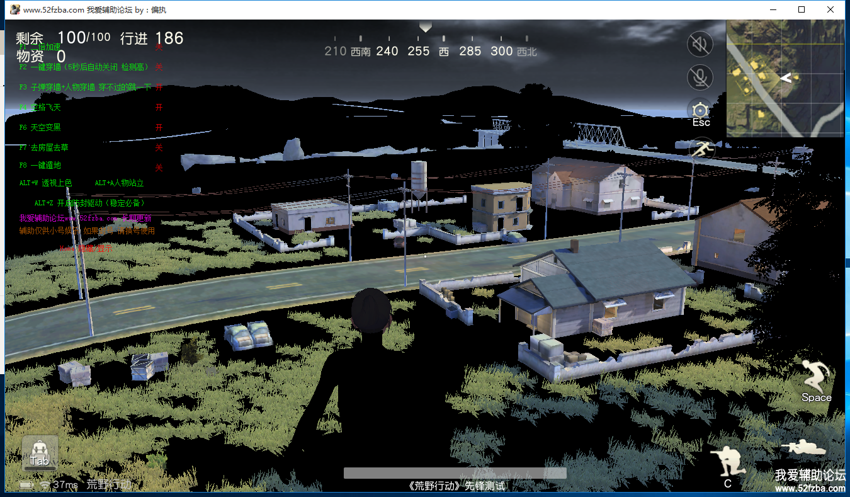Click compass value 240
Screen dimensions: 850x497
pos(387,51)
